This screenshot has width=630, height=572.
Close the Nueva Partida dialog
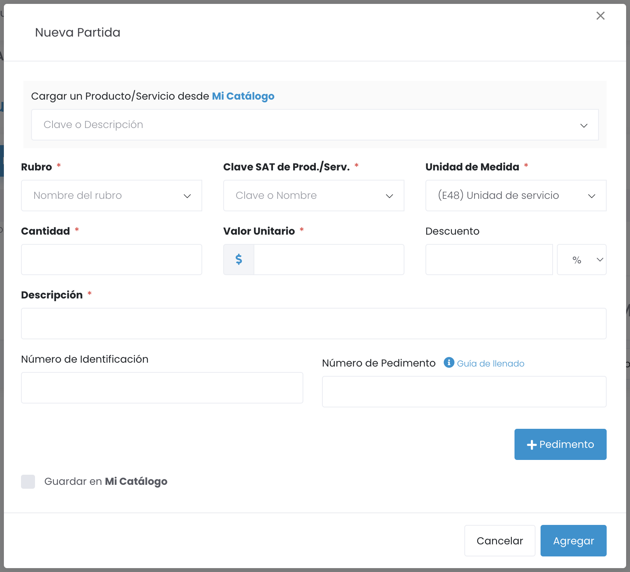point(600,16)
